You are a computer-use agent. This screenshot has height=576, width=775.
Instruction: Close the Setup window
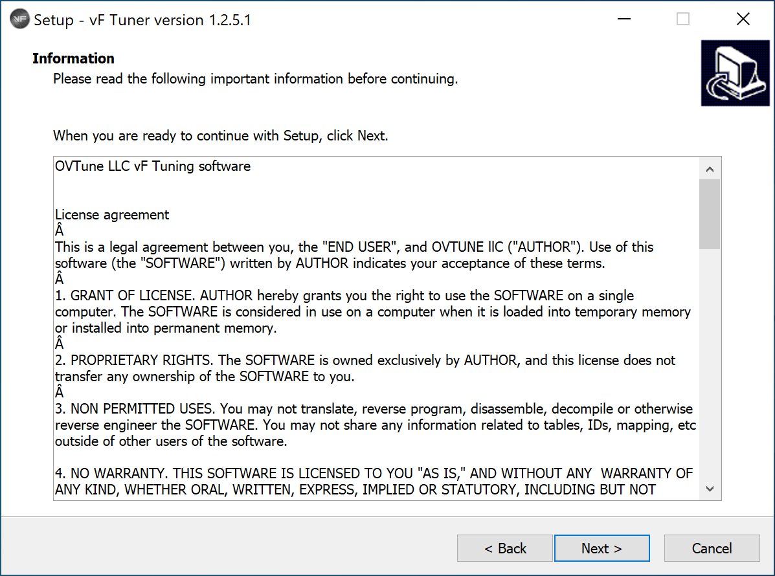pyautogui.click(x=743, y=19)
